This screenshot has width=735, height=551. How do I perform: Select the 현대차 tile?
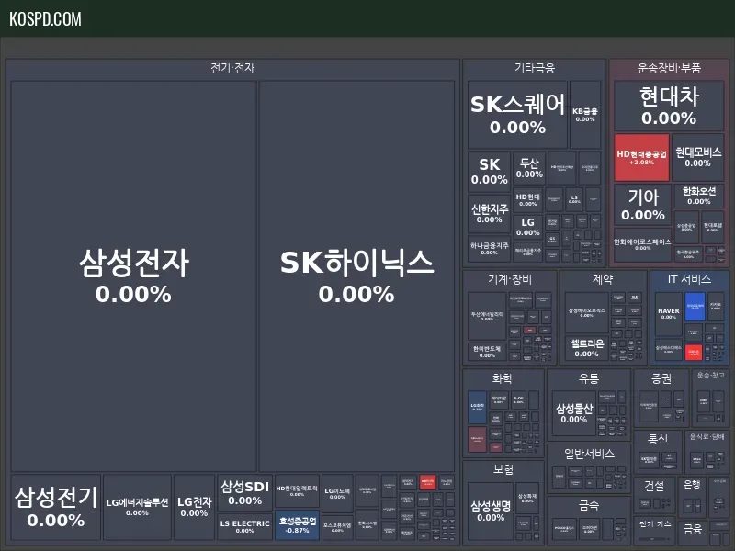point(669,106)
